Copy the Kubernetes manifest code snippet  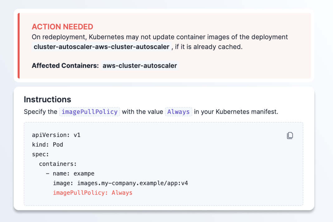(x=290, y=136)
